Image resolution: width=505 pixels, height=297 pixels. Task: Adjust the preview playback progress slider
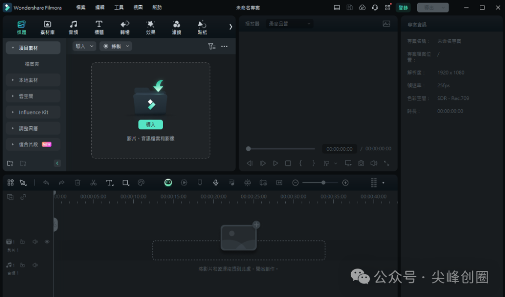[280, 148]
